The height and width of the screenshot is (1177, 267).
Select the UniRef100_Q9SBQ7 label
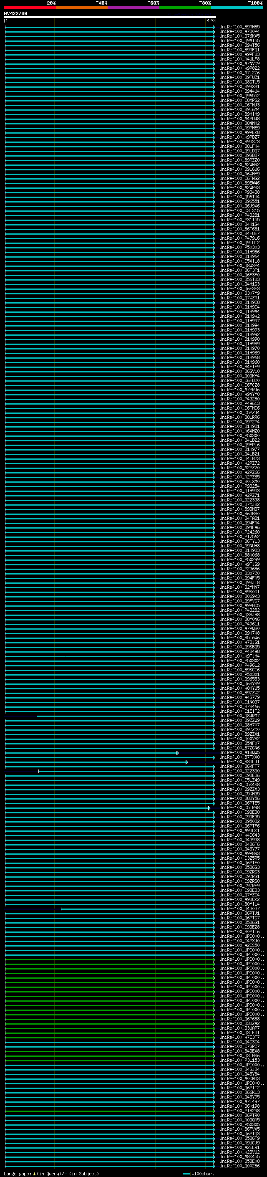pyautogui.click(x=239, y=155)
